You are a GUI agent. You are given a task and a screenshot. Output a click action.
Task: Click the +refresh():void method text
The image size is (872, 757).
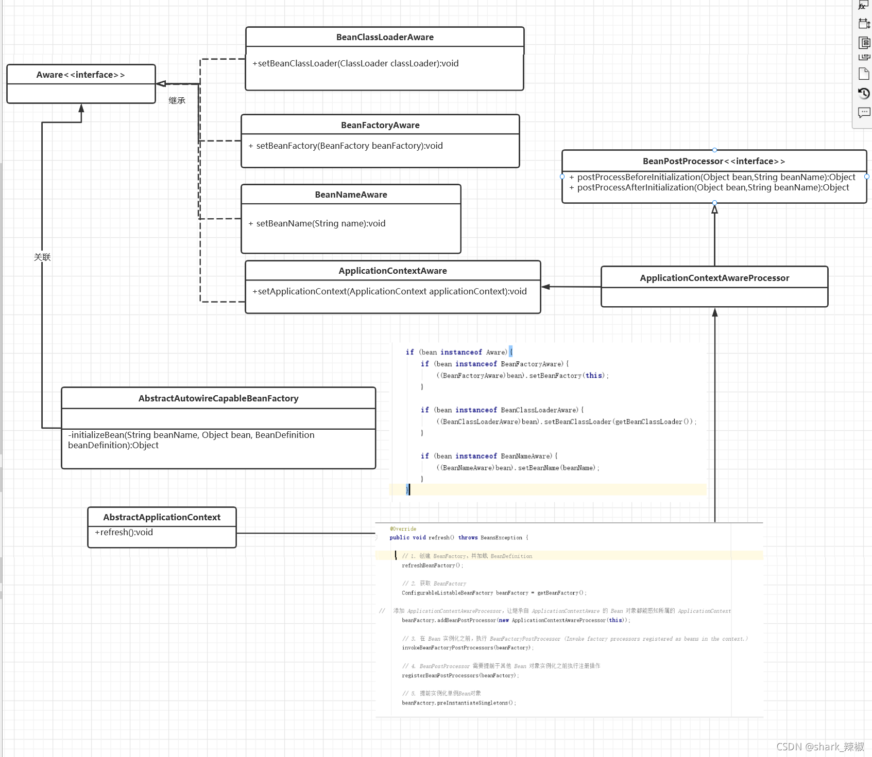124,532
